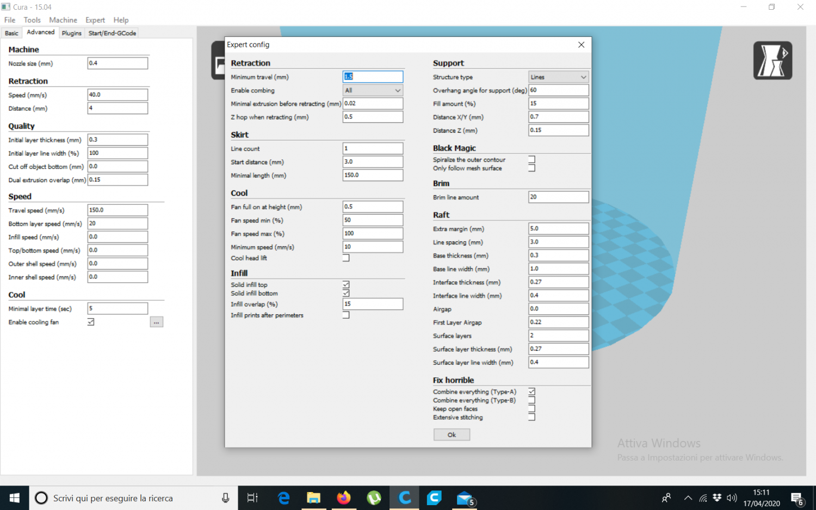The height and width of the screenshot is (510, 816).
Task: Click the cooling fan options ellipsis button
Action: pyautogui.click(x=156, y=322)
